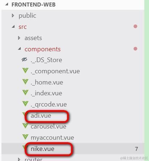Click the Vue icon beside ._home.vue
149x161 pixels.
[x=25, y=82]
